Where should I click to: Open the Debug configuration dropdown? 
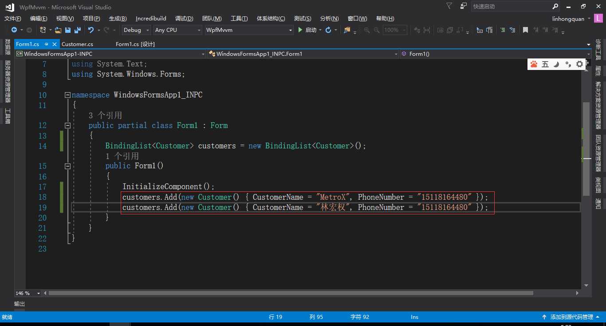(136, 30)
